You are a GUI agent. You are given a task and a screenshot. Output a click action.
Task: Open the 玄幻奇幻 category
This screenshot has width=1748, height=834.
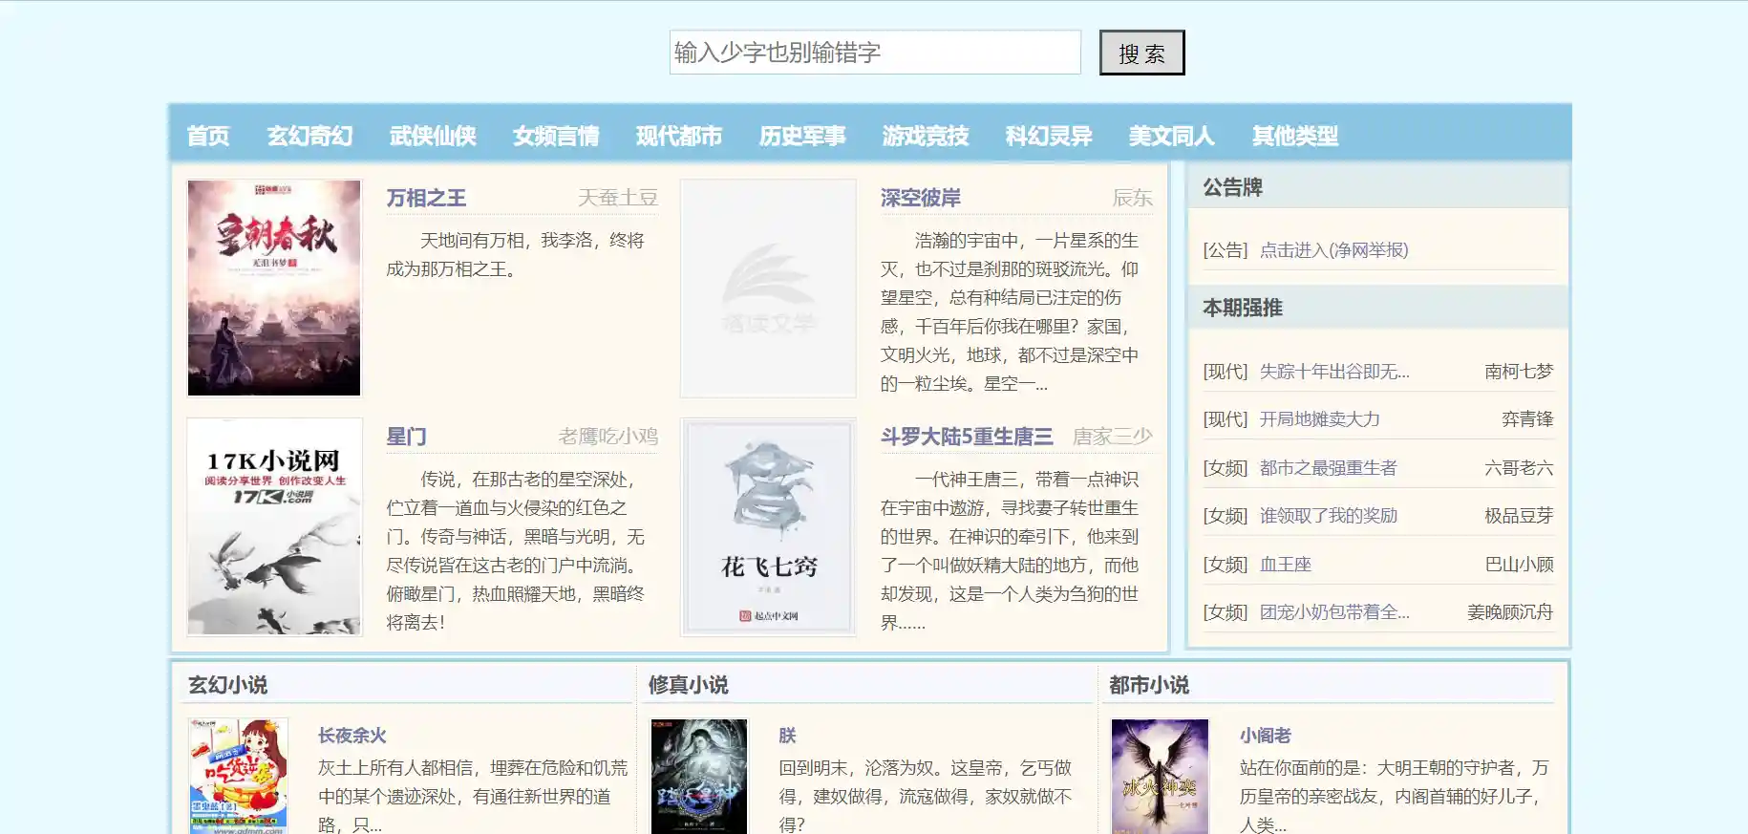coord(310,136)
